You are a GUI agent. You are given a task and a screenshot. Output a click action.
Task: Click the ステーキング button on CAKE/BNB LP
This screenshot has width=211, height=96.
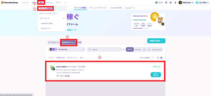156,75
